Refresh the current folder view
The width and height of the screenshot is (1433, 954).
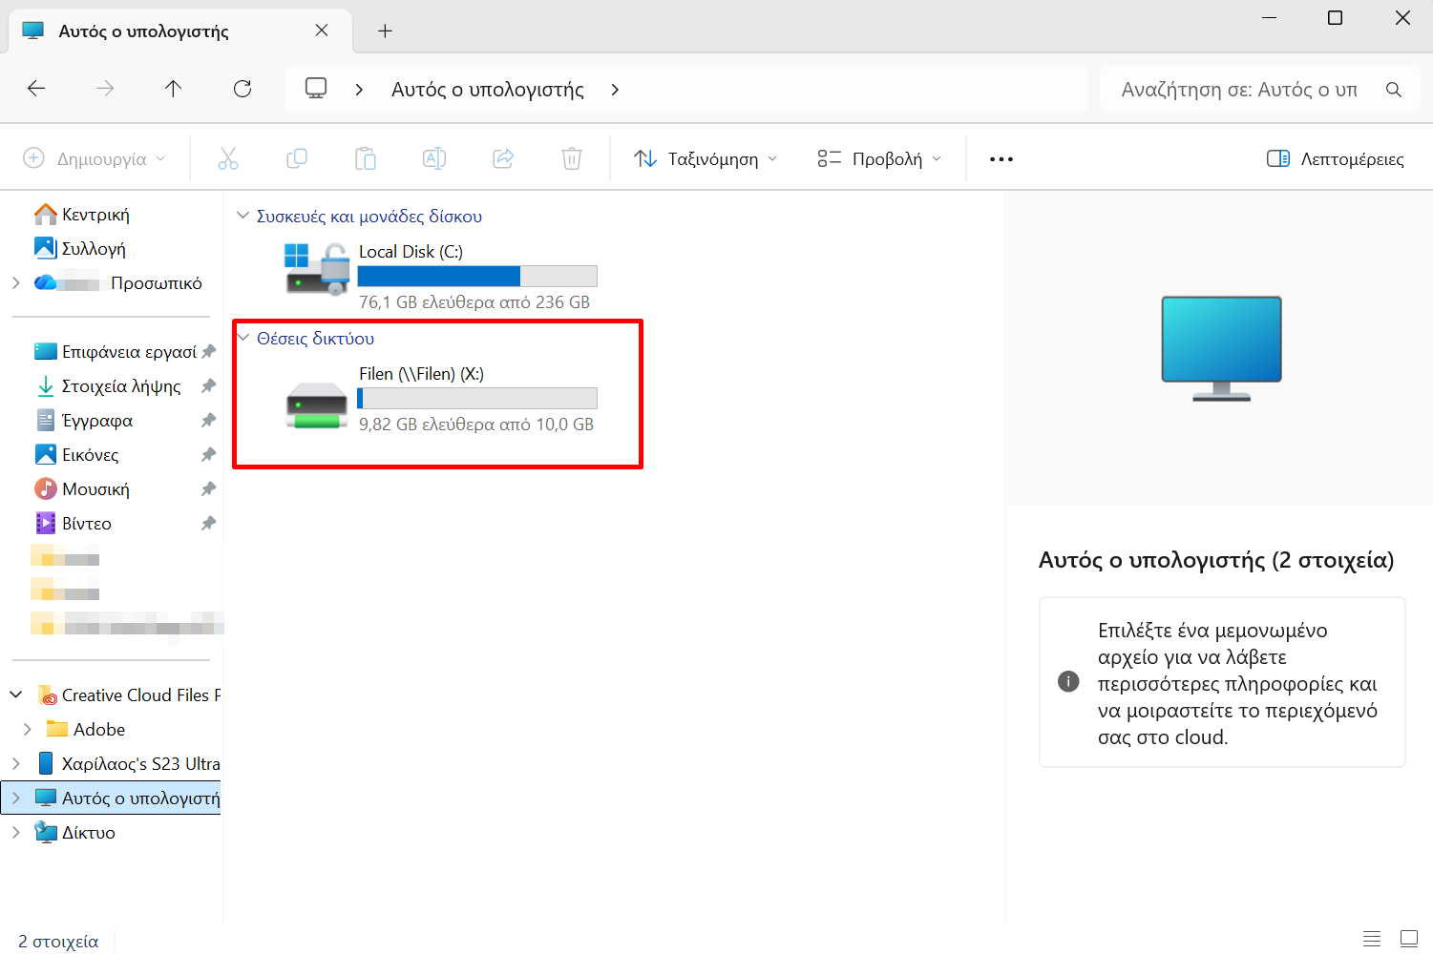pyautogui.click(x=242, y=89)
